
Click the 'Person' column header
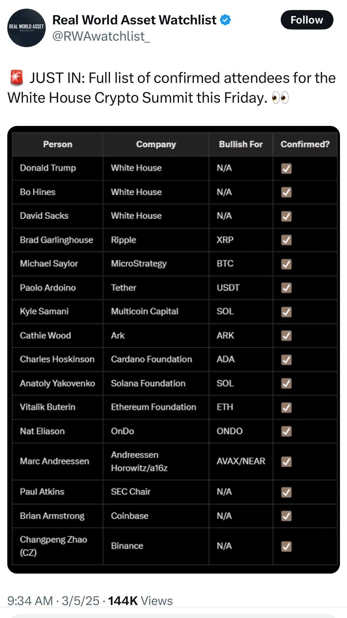click(x=58, y=144)
